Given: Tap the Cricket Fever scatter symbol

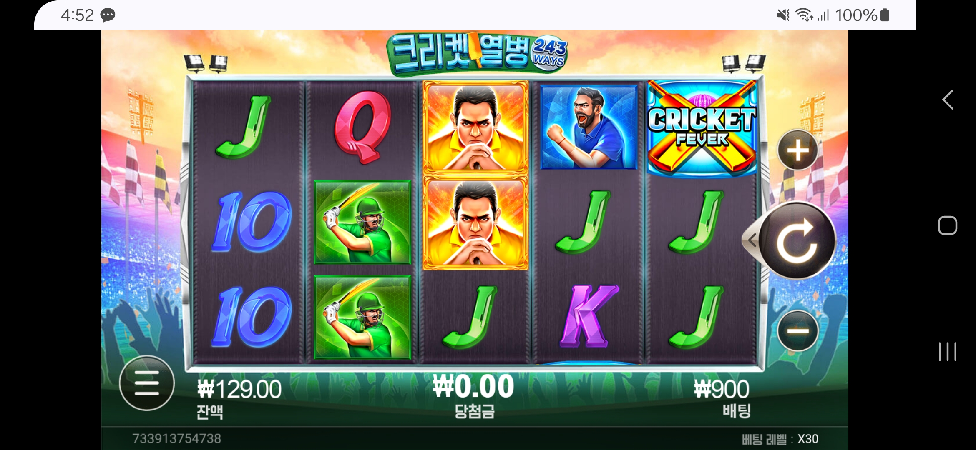Looking at the screenshot, I should 702,129.
